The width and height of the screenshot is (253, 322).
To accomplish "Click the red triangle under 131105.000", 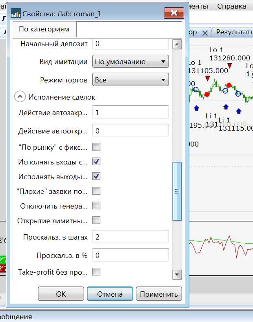I will coord(208,78).
